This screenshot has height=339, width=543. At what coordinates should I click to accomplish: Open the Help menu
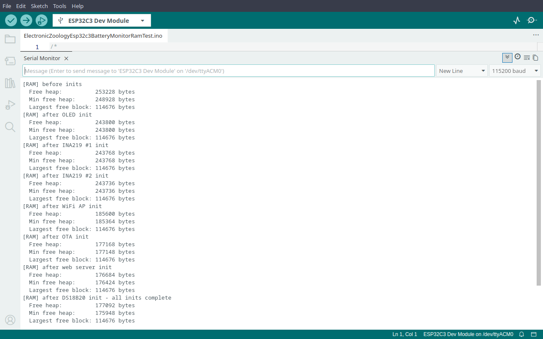click(78, 6)
